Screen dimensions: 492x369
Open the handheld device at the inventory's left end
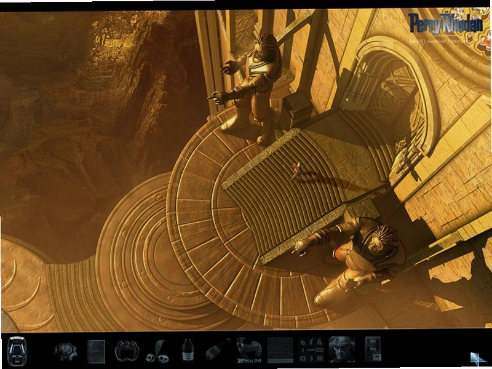(x=17, y=350)
